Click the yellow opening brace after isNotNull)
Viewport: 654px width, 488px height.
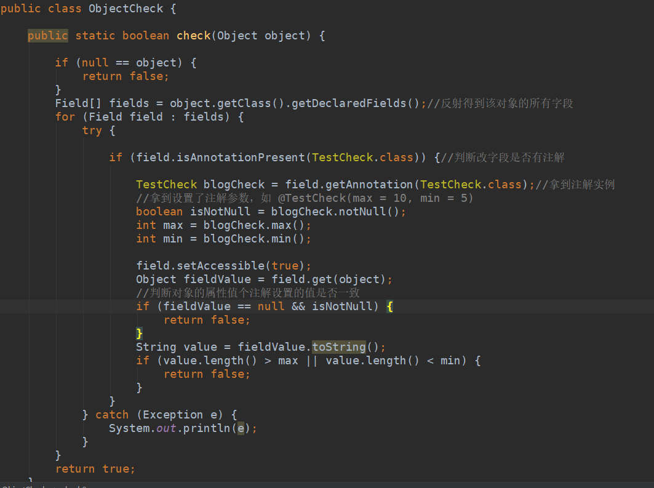coord(389,306)
